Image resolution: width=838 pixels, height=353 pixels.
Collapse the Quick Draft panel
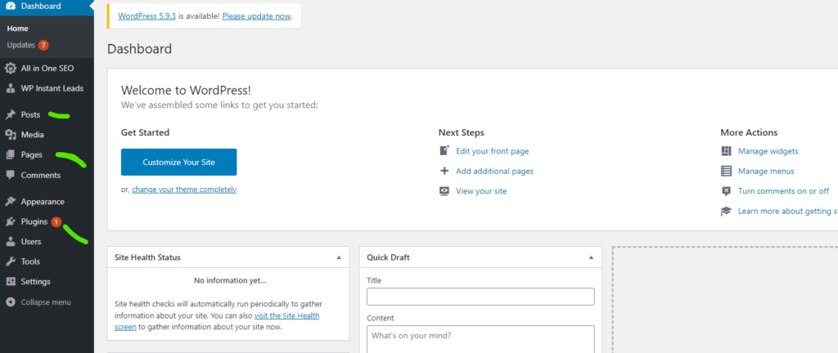tap(591, 257)
